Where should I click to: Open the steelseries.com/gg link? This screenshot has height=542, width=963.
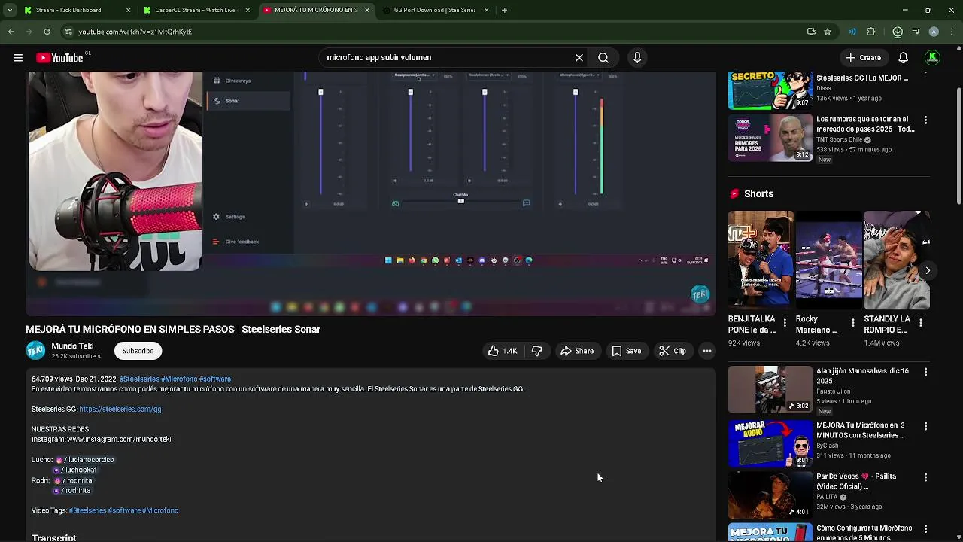pos(120,410)
